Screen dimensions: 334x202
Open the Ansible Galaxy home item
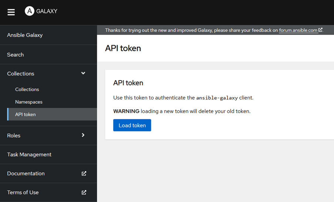click(48, 35)
